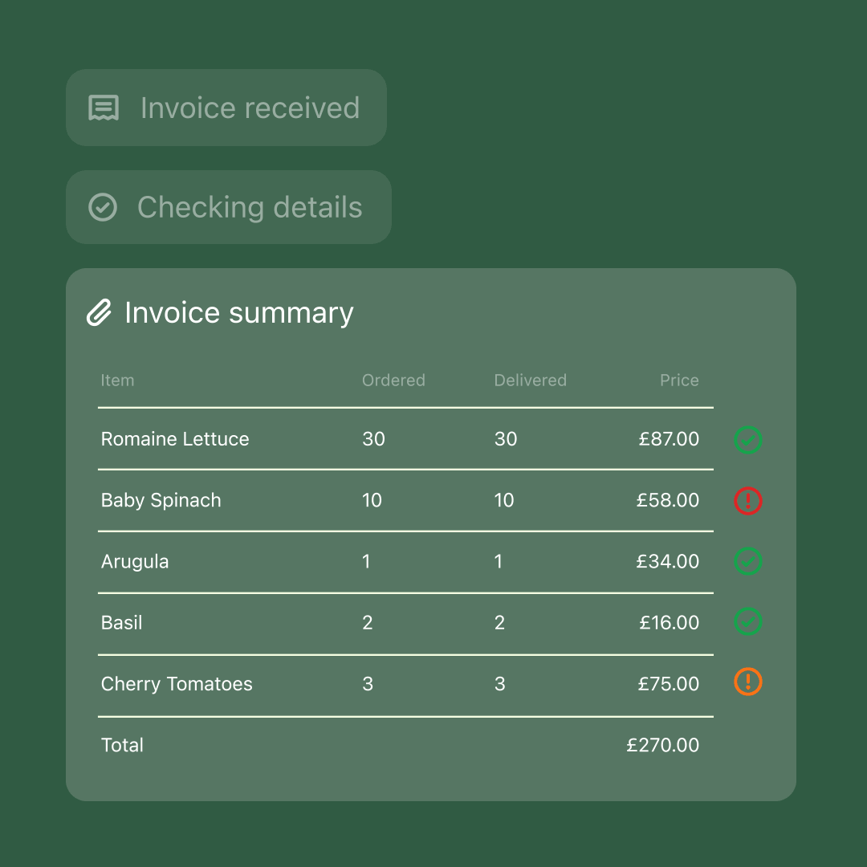Click the Total amount £270.00
The image size is (867, 867).
(x=662, y=745)
